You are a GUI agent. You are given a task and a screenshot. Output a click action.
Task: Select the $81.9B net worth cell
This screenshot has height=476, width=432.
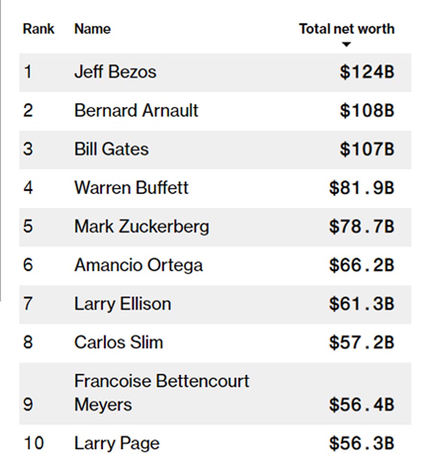[361, 188]
